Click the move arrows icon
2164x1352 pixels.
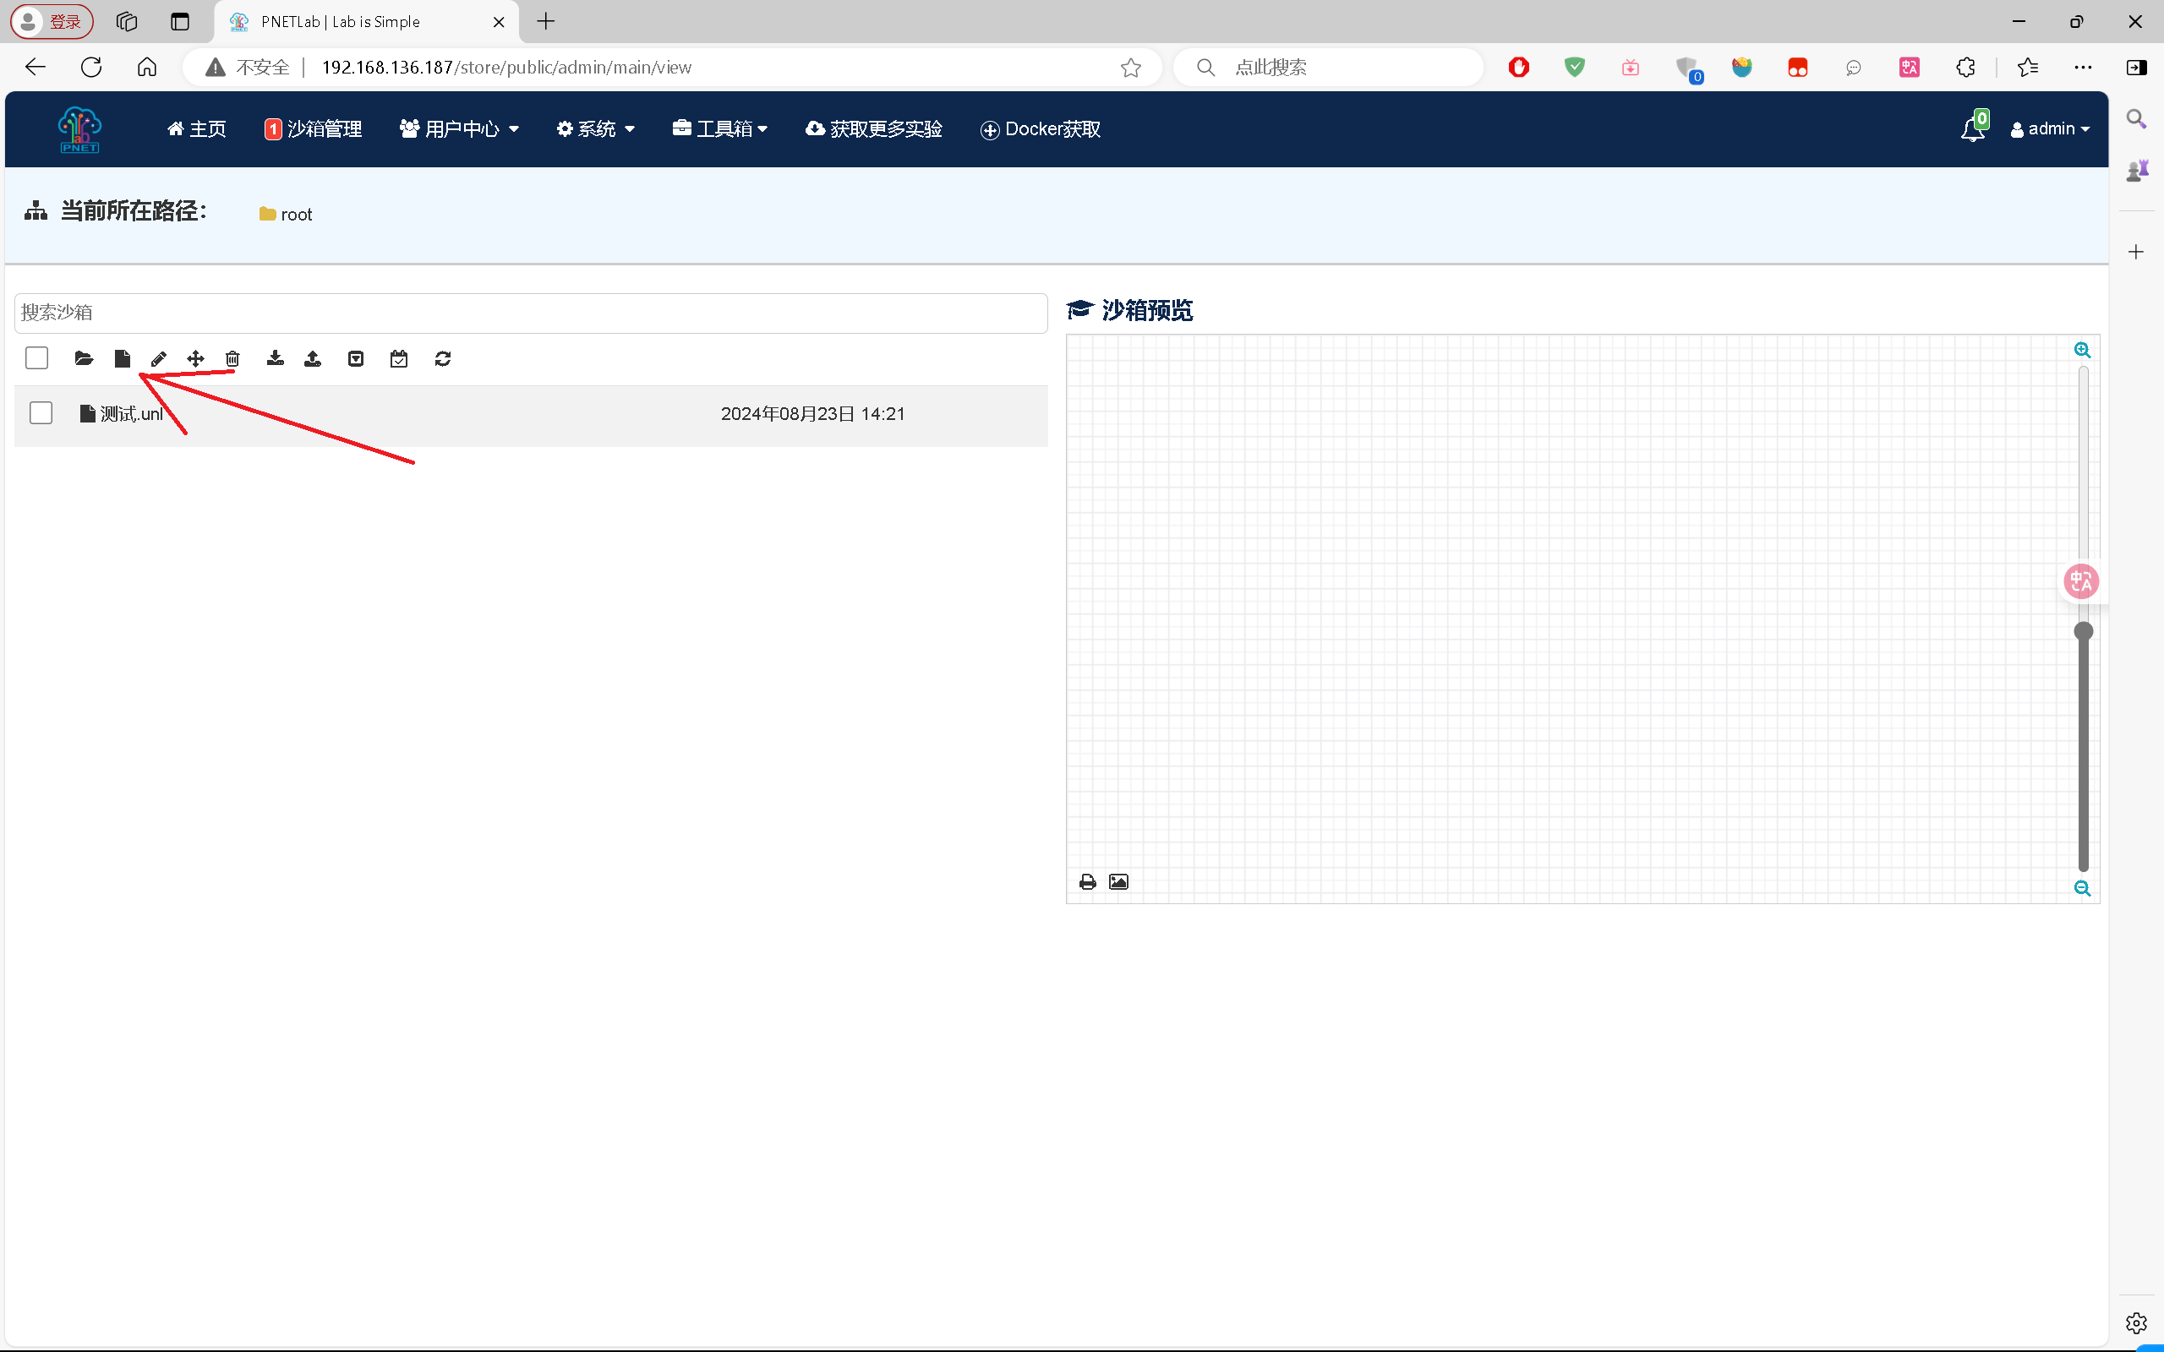[x=196, y=358]
